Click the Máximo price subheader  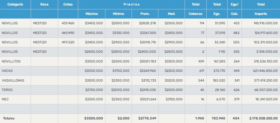click(92, 14)
